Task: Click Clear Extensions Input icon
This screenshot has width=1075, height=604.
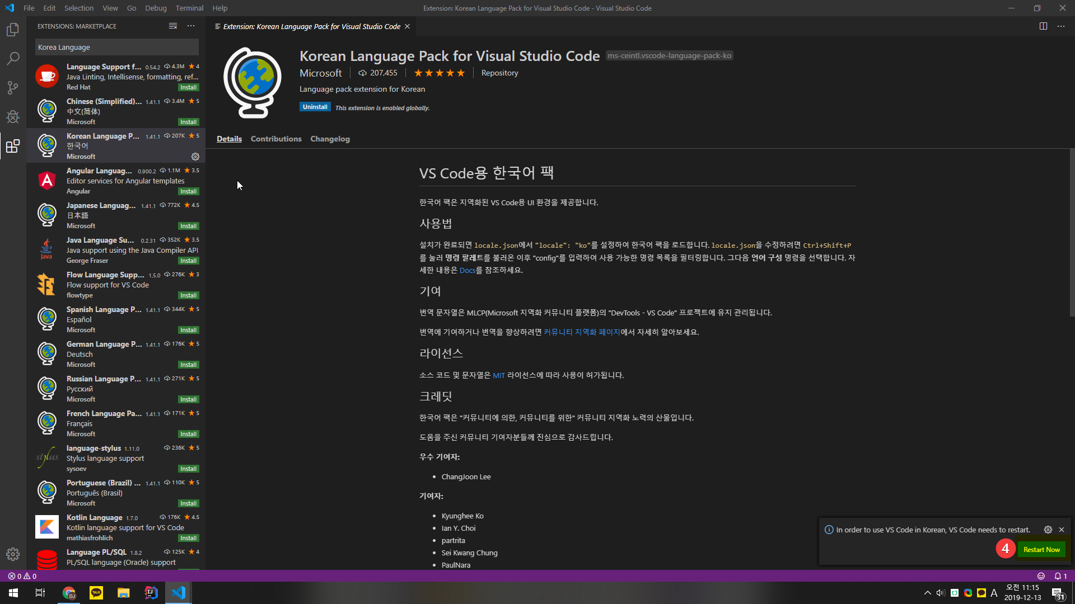Action: [x=173, y=26]
